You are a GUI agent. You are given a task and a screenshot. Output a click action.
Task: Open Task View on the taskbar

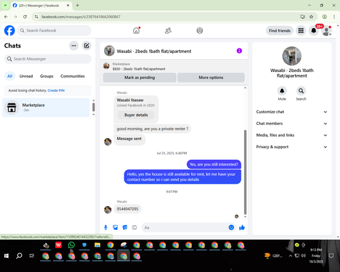(x=32, y=256)
